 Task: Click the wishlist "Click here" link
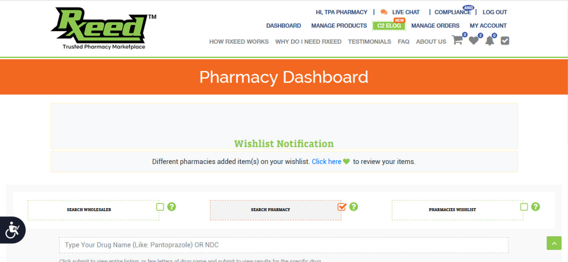(326, 162)
